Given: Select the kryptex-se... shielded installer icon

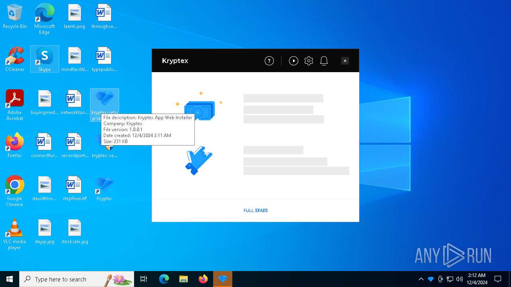Looking at the screenshot, I should pyautogui.click(x=104, y=151).
